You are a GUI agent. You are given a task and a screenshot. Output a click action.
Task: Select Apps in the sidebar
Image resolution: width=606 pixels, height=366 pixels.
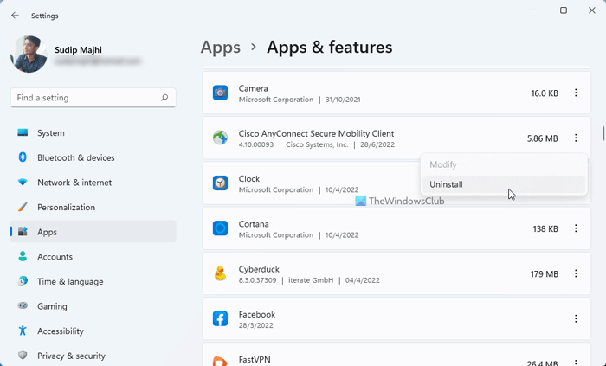click(x=93, y=232)
